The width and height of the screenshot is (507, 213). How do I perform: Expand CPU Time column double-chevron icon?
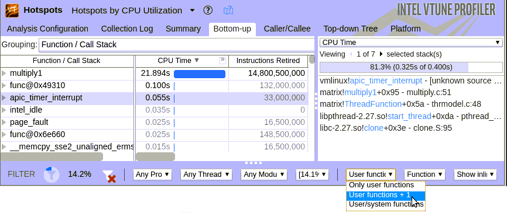(x=222, y=60)
